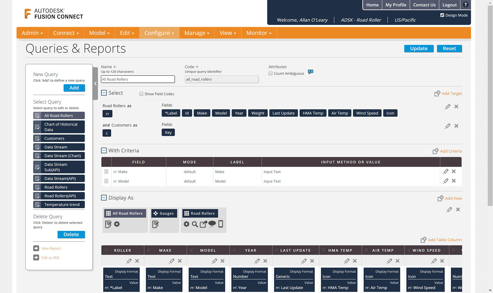The height and width of the screenshot is (293, 493).
Task: Click mobile device icon in Road Rollers view
Action: pyautogui.click(x=221, y=224)
